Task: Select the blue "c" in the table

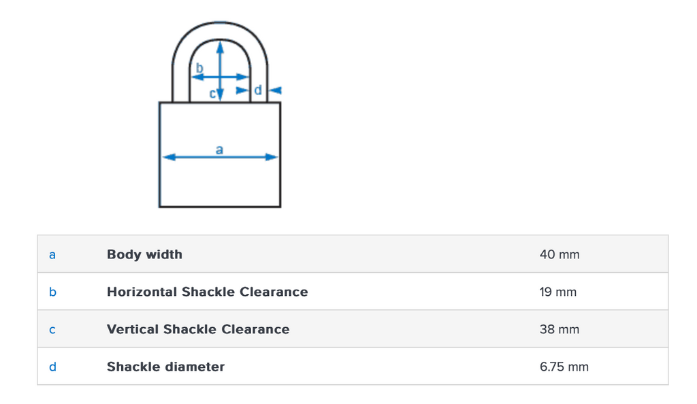Action: click(x=52, y=329)
